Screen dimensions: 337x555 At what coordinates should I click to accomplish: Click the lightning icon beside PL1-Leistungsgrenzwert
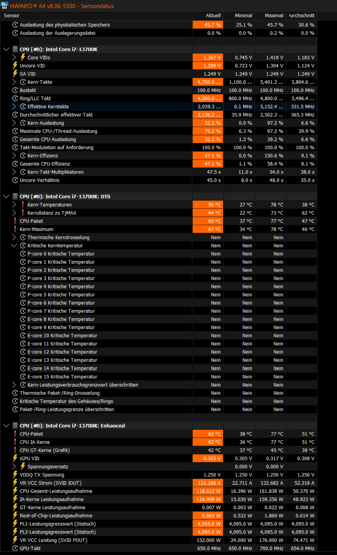click(15, 524)
